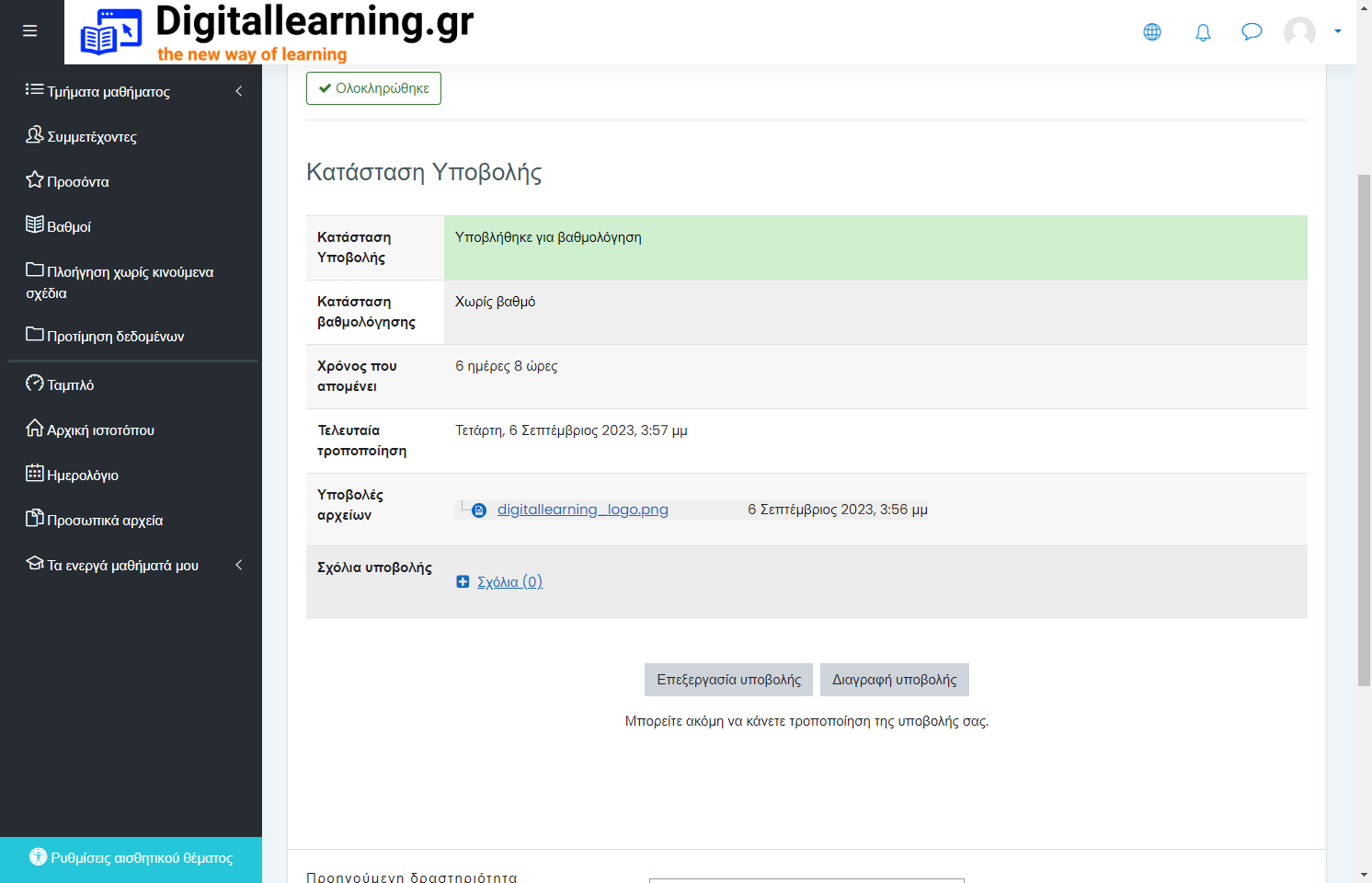Open the language globe menu

pyautogui.click(x=1152, y=32)
